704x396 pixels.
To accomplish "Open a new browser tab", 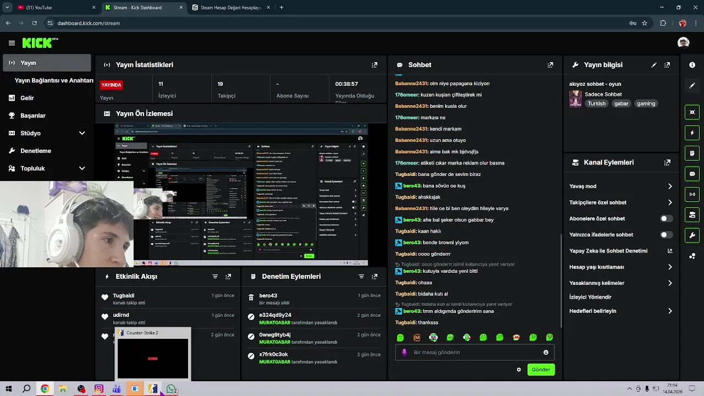I will pyautogui.click(x=282, y=8).
